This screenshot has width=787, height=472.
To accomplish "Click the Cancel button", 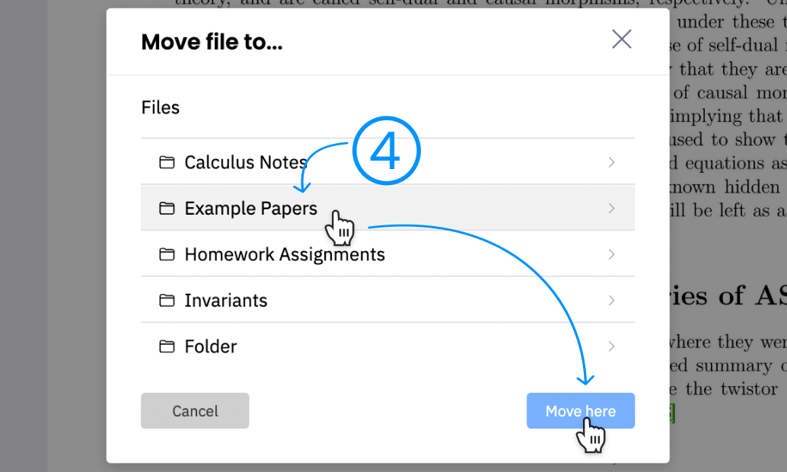I will click(195, 410).
